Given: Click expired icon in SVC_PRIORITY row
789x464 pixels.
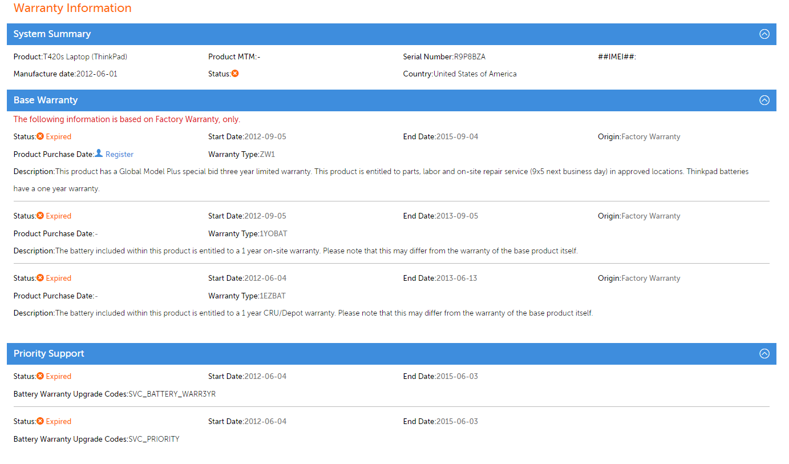Looking at the screenshot, I should coord(40,421).
